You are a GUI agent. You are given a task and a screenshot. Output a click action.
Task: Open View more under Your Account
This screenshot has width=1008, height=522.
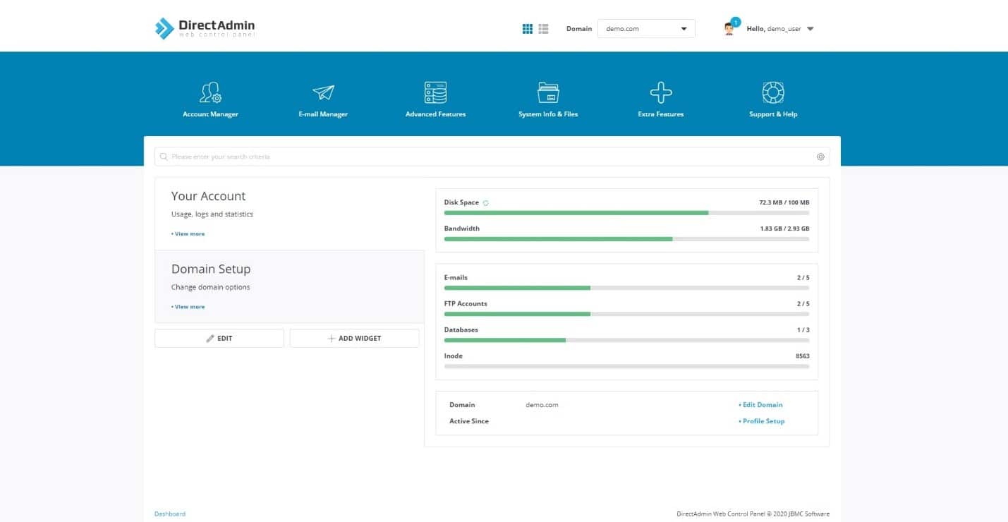pyautogui.click(x=188, y=233)
